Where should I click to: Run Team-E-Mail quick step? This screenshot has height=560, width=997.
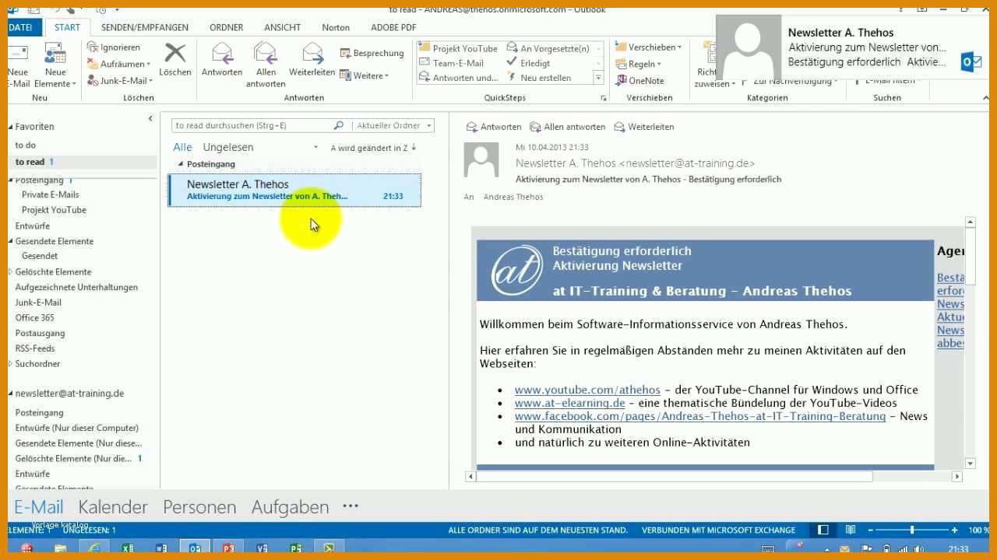(452, 63)
